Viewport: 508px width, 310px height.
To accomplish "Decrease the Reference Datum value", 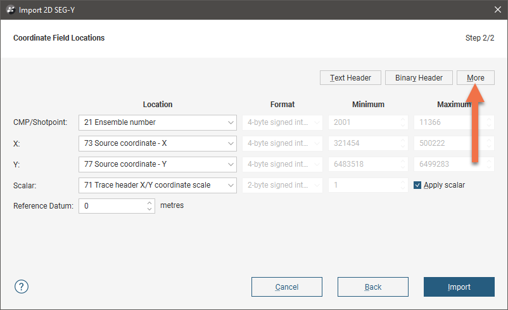I will pyautogui.click(x=149, y=209).
